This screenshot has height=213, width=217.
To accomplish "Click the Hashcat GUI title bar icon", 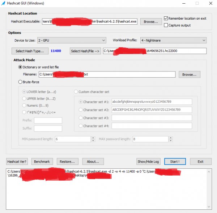I will (3, 3).
